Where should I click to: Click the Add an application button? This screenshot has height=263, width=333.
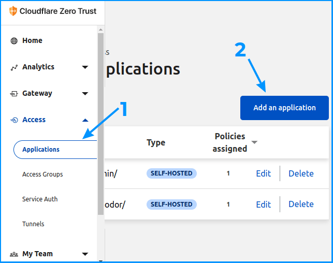pos(284,108)
